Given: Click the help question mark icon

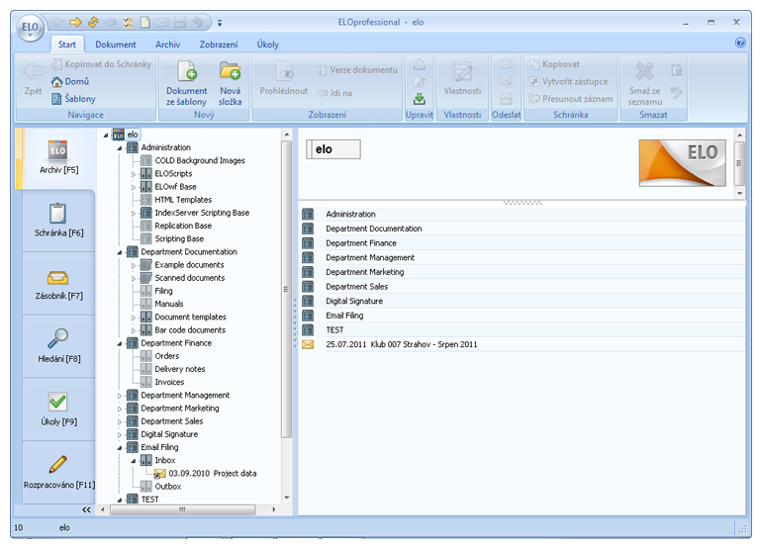Looking at the screenshot, I should 740,43.
